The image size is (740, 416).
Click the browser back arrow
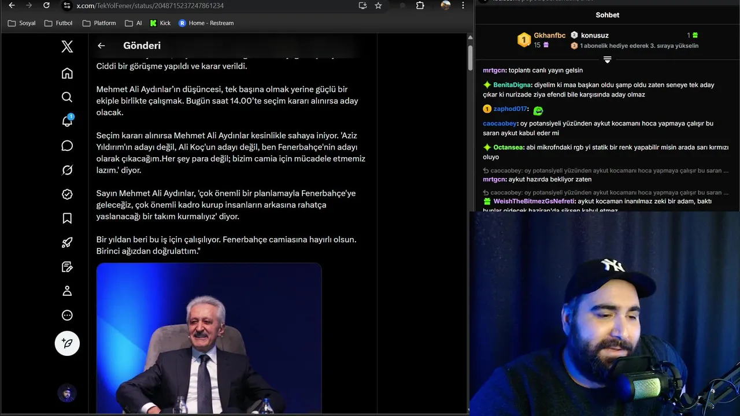point(12,5)
